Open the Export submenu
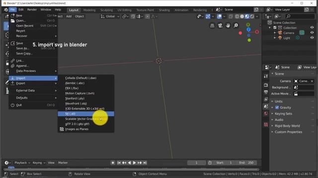Image resolution: width=318 pixels, height=178 pixels. (33, 84)
